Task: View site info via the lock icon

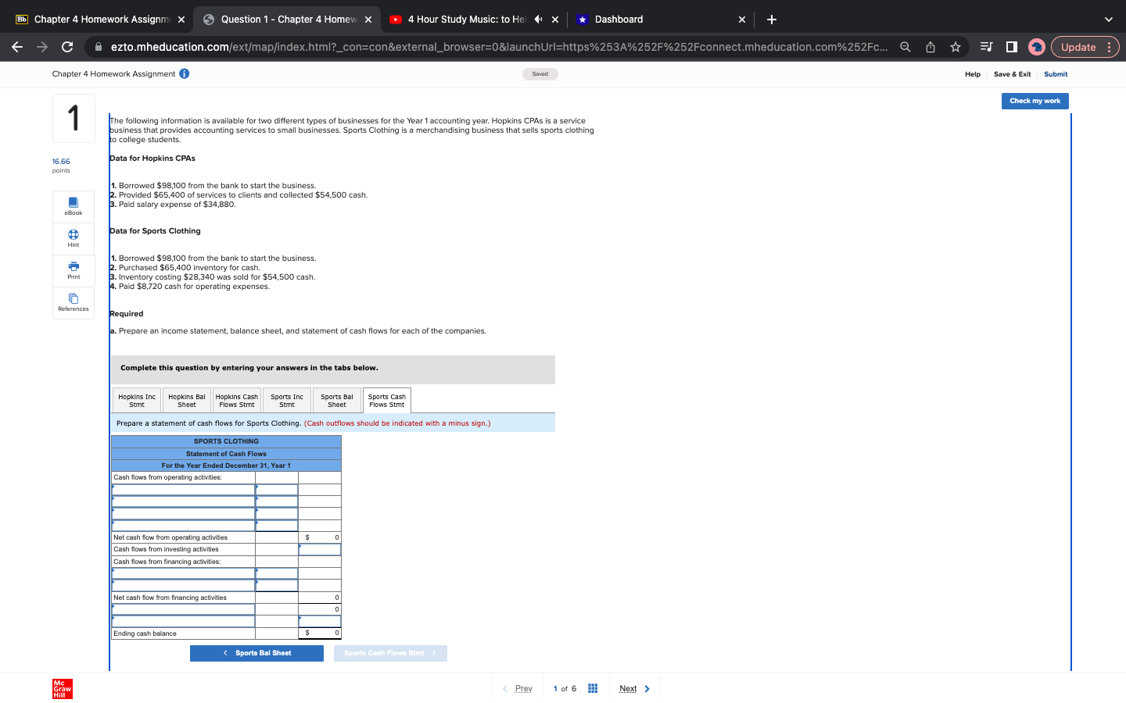Action: pos(99,47)
